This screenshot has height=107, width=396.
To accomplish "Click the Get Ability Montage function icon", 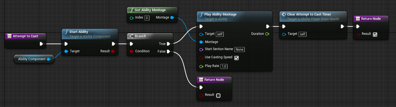I will coord(132,10).
